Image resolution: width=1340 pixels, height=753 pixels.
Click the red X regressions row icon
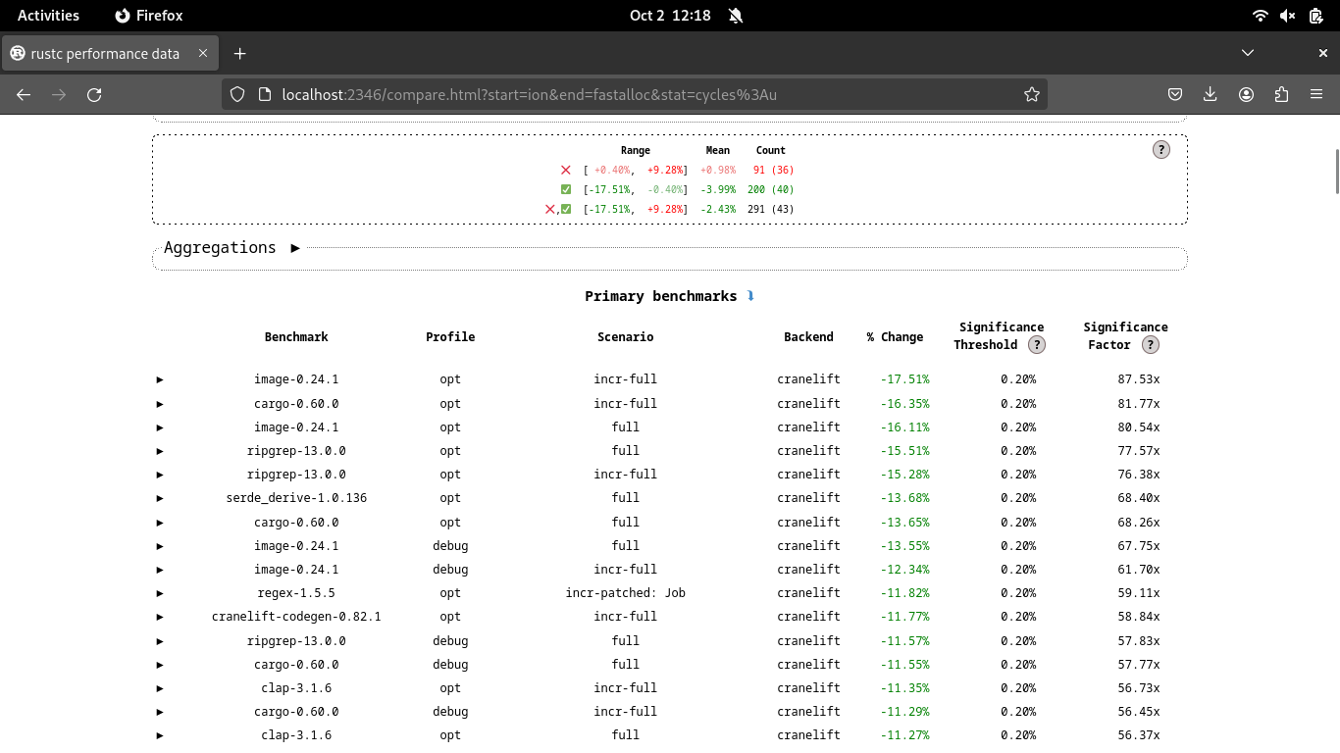[x=565, y=170]
